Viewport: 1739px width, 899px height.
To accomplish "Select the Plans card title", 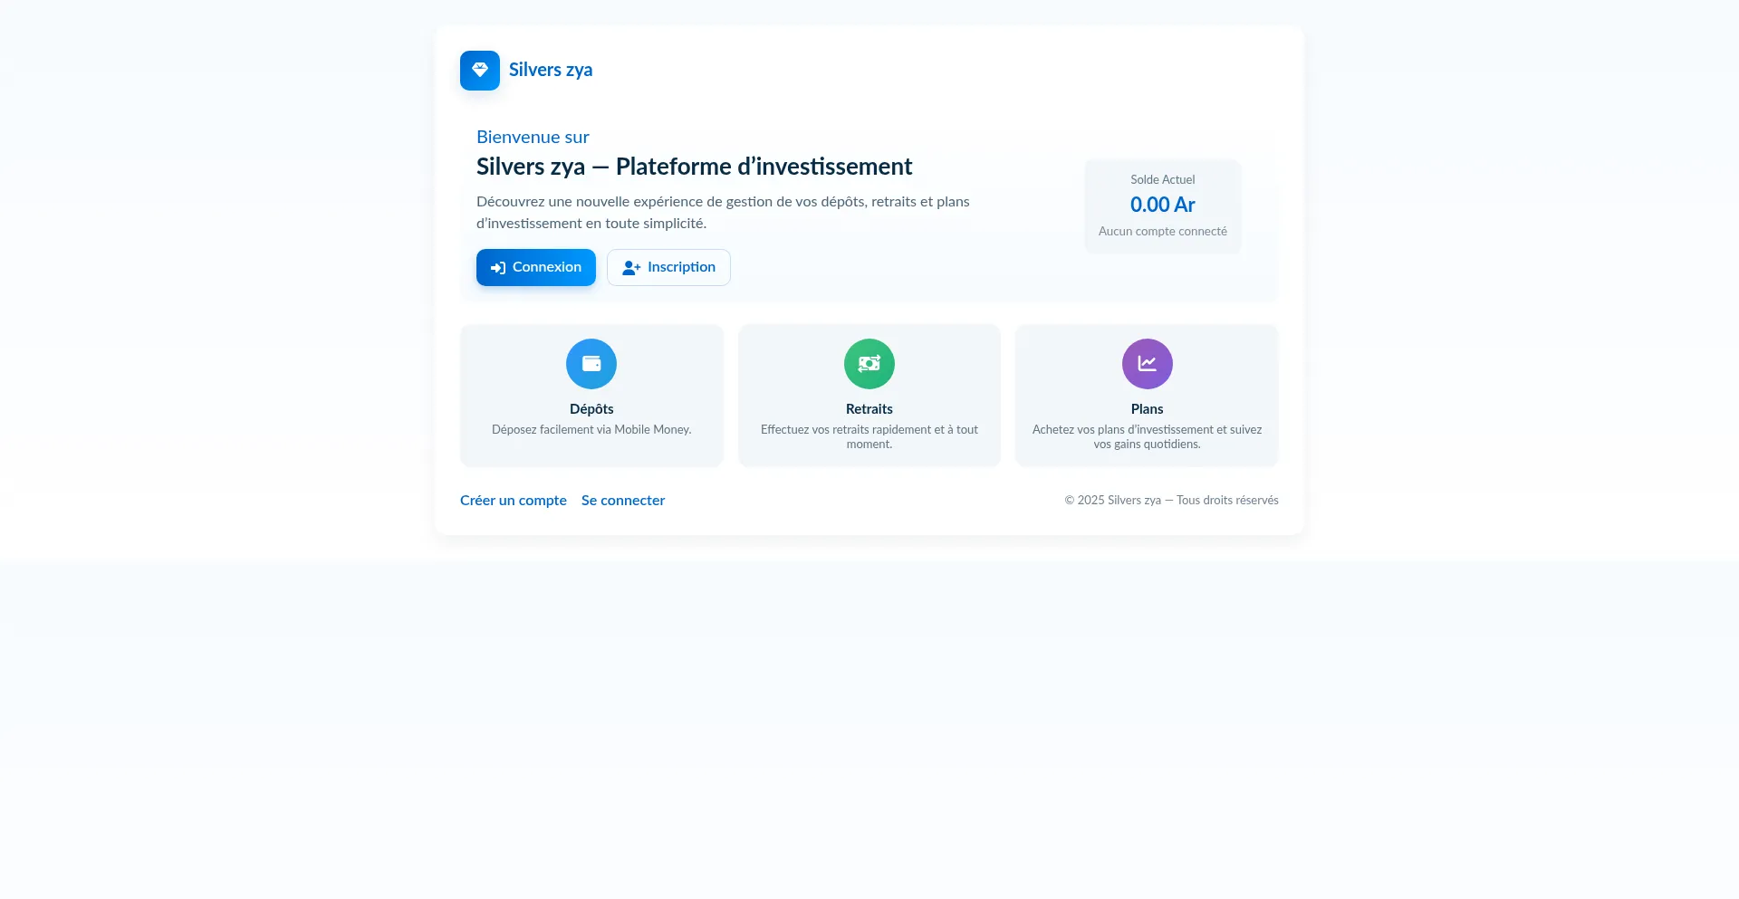I will pos(1147,409).
